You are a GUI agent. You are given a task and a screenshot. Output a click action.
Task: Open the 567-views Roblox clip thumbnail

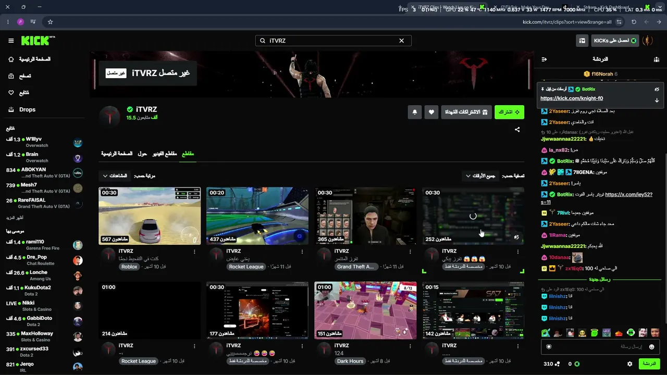tap(150, 216)
